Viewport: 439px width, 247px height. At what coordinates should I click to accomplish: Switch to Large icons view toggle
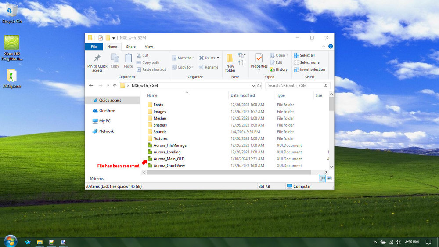coord(329,178)
